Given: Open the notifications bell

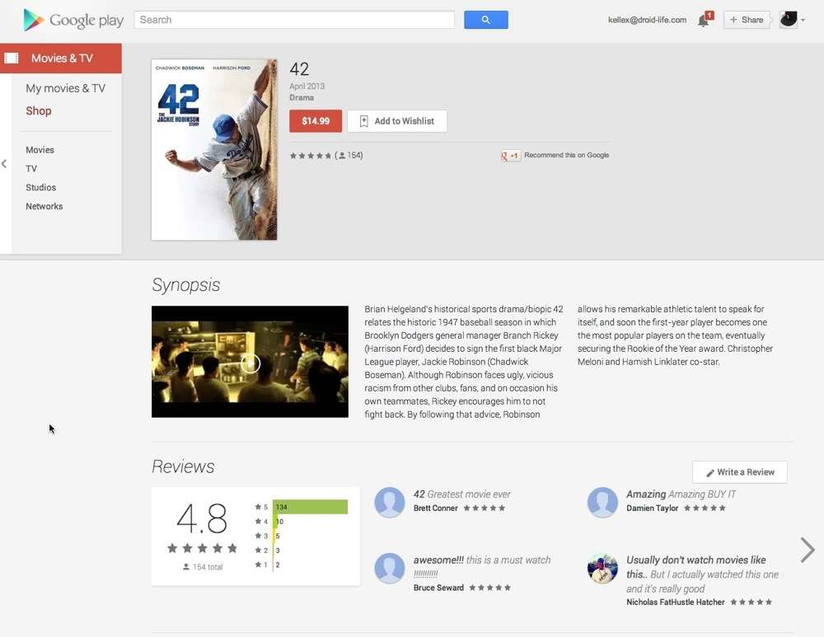Looking at the screenshot, I should pyautogui.click(x=704, y=21).
